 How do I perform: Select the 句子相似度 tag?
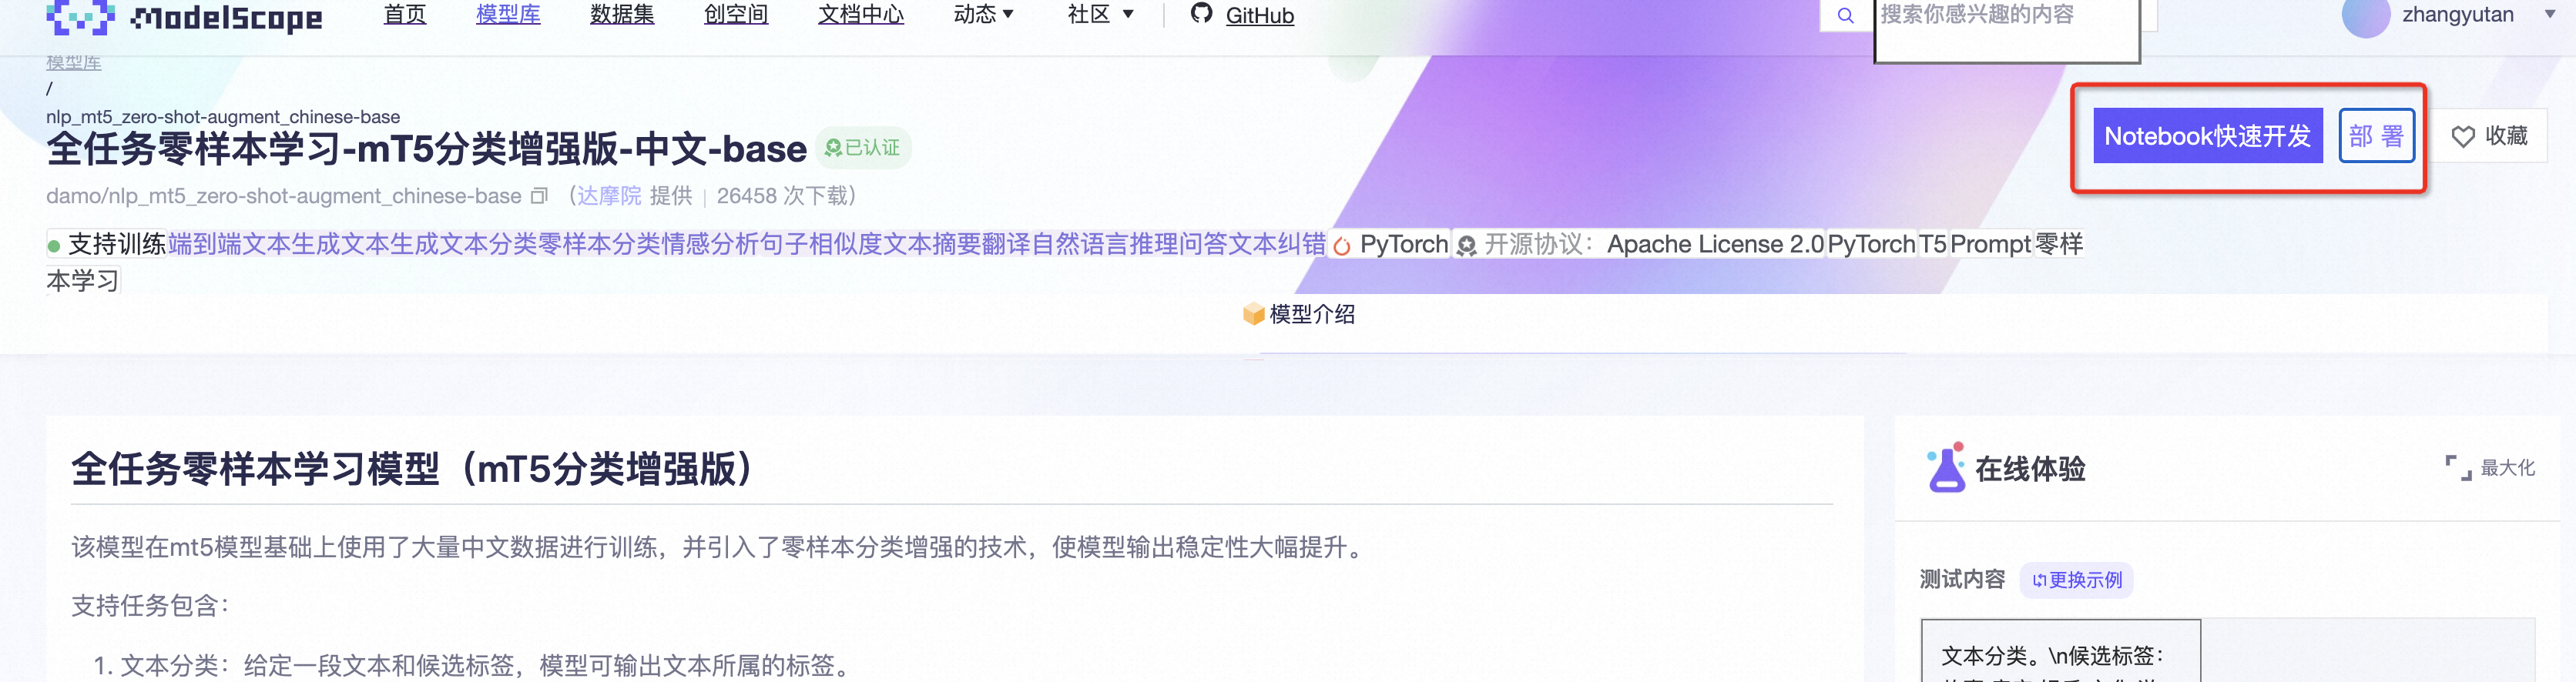coord(821,244)
